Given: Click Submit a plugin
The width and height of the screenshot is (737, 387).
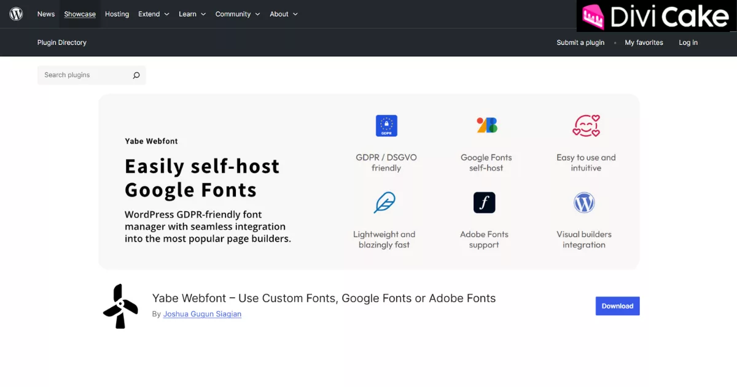Looking at the screenshot, I should [x=580, y=42].
